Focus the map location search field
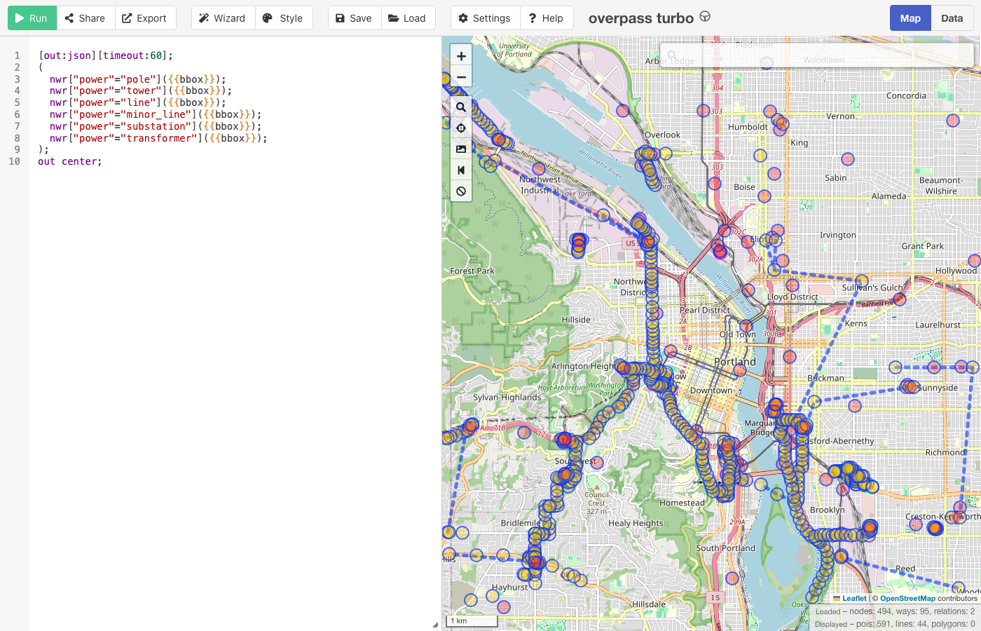981x631 pixels. point(816,55)
